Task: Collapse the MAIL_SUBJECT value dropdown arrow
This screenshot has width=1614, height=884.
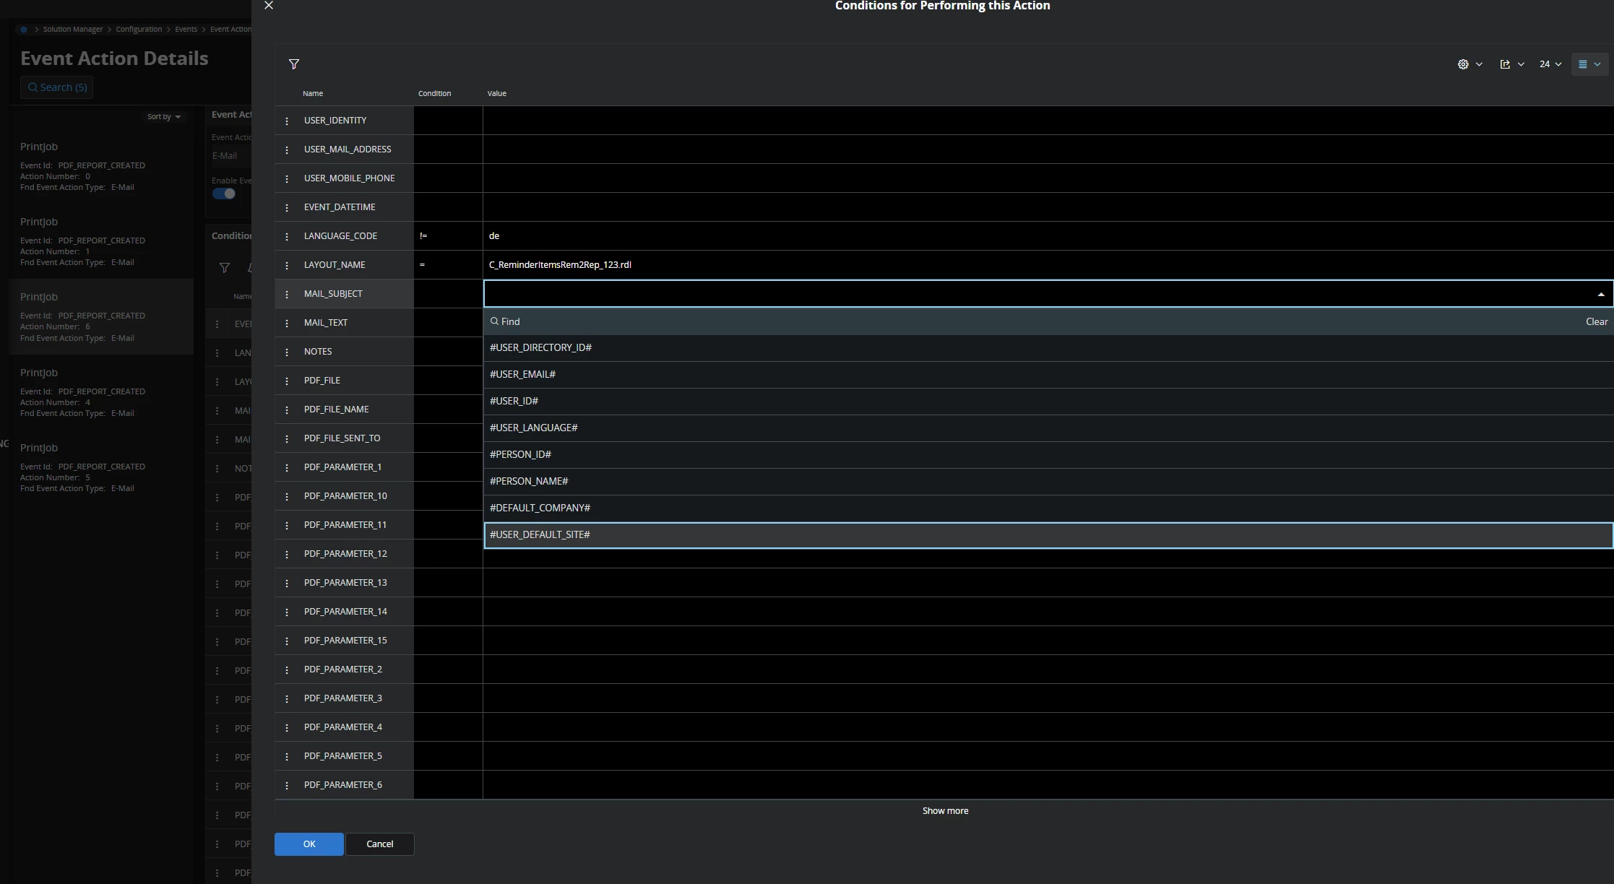Action: tap(1600, 294)
